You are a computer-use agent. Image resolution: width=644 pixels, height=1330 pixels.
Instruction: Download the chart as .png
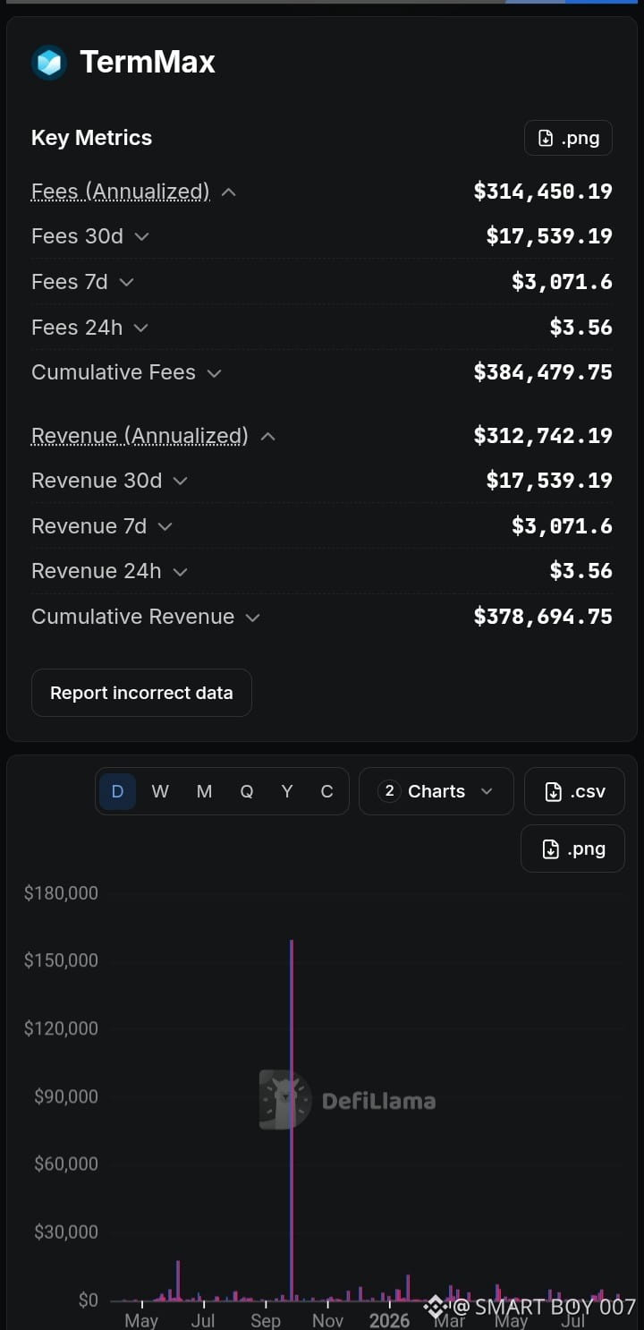tap(572, 848)
